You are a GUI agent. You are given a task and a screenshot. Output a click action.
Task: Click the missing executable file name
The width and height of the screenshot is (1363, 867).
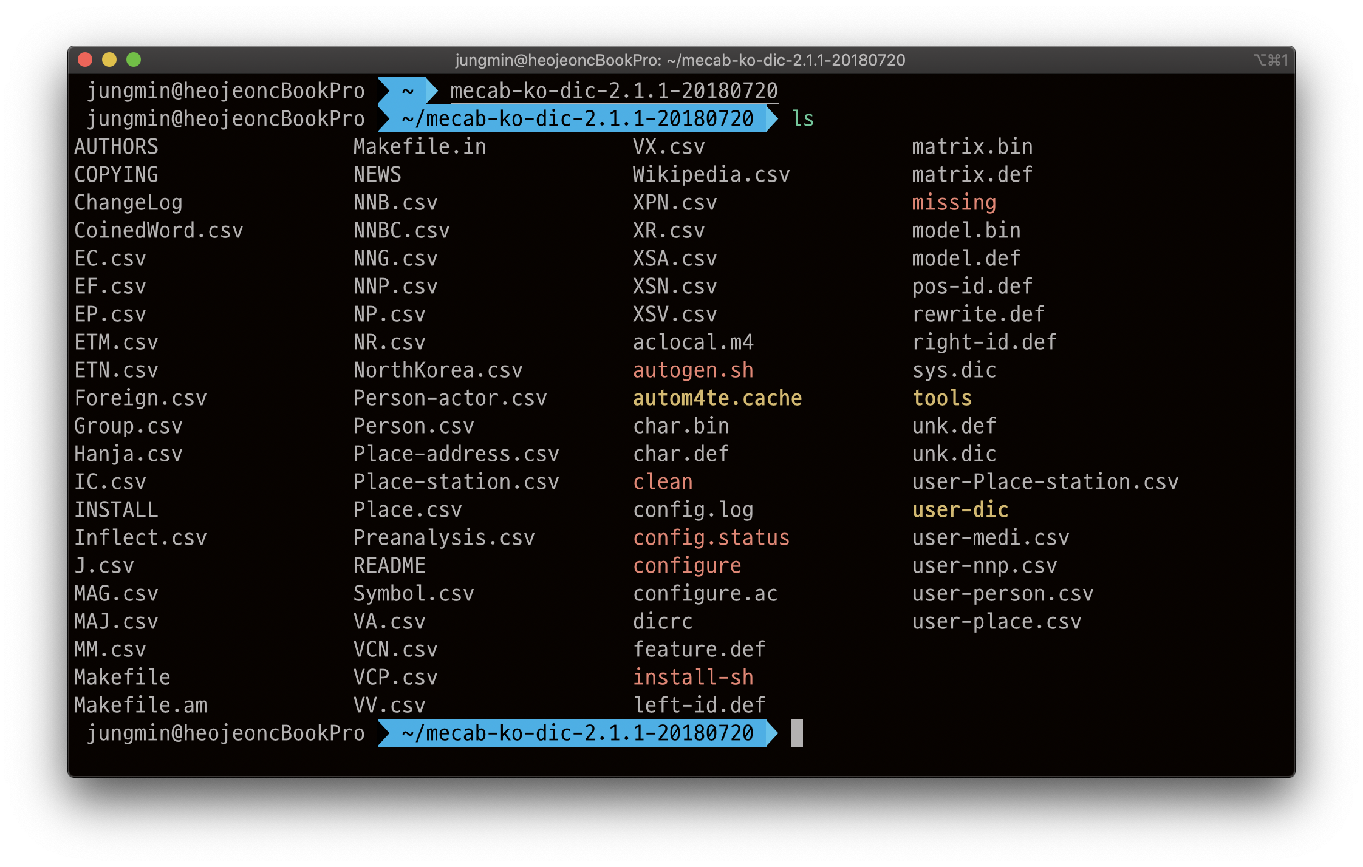coord(954,203)
